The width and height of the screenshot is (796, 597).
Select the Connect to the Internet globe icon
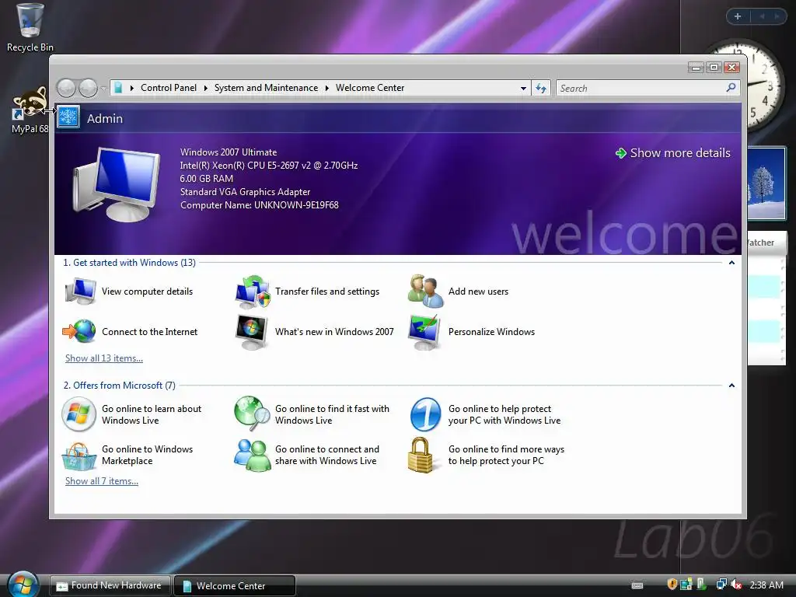[x=79, y=331]
